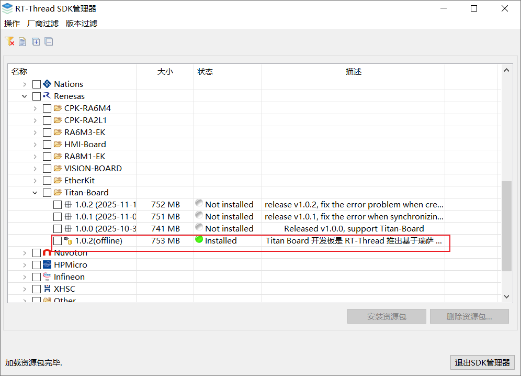Click the 名称 column header

click(72, 71)
